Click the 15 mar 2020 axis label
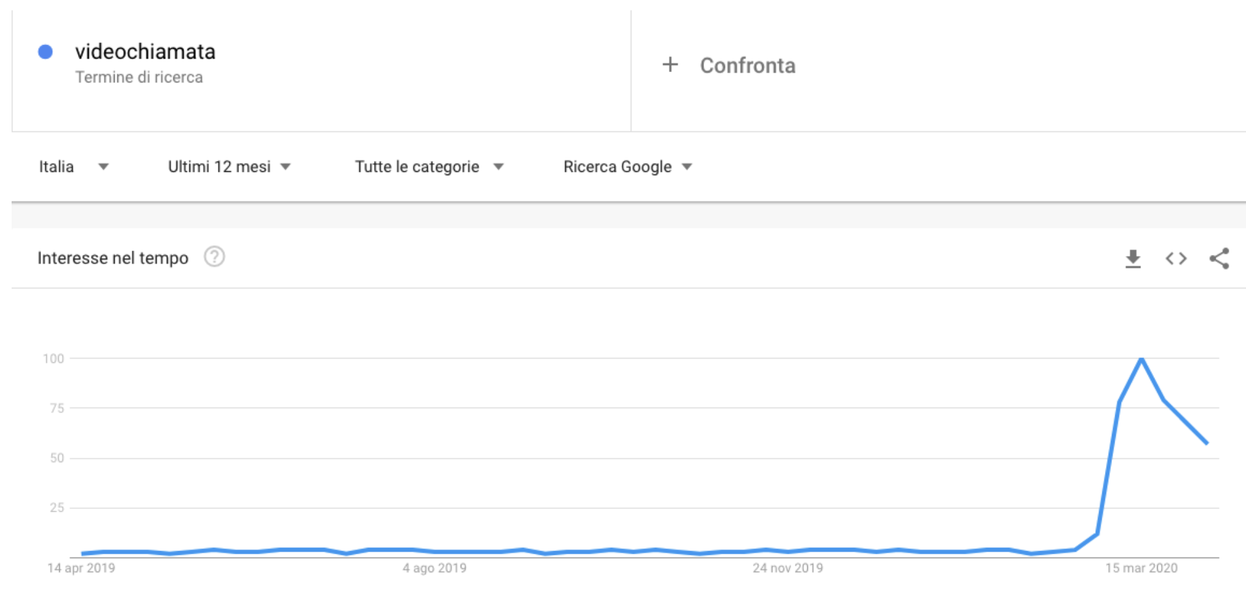Screen dimensions: 1246x609 (x=1141, y=568)
